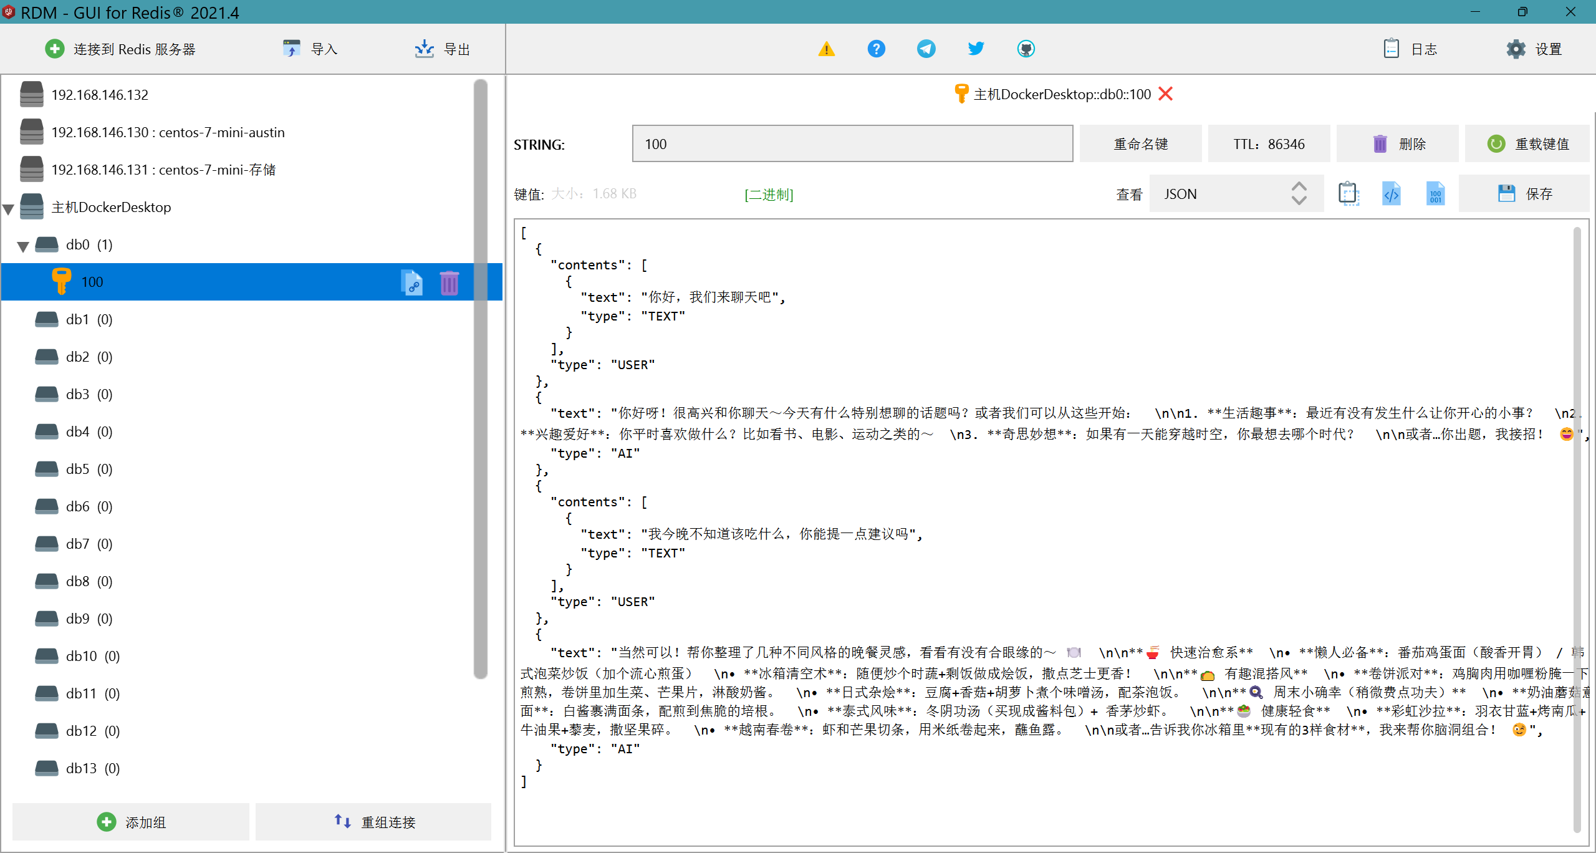
Task: Open the 日志 log view
Action: coord(1410,49)
